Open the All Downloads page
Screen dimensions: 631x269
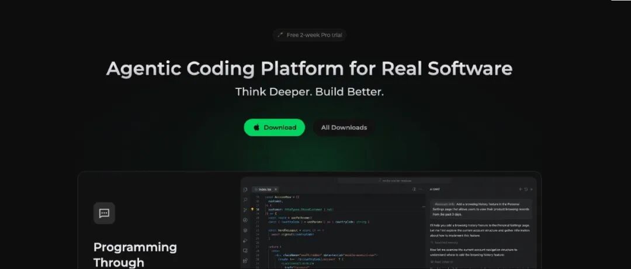pyautogui.click(x=344, y=127)
